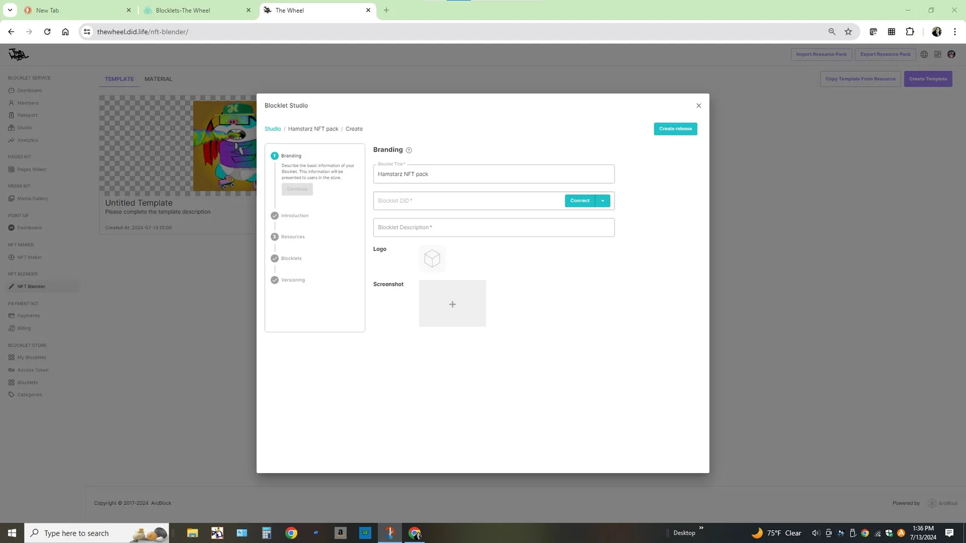Click the Logo cube placeholder

coord(432,259)
